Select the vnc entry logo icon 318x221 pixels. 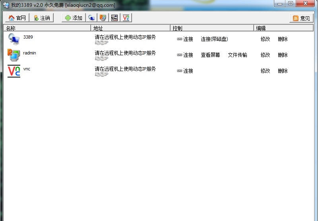pos(14,71)
